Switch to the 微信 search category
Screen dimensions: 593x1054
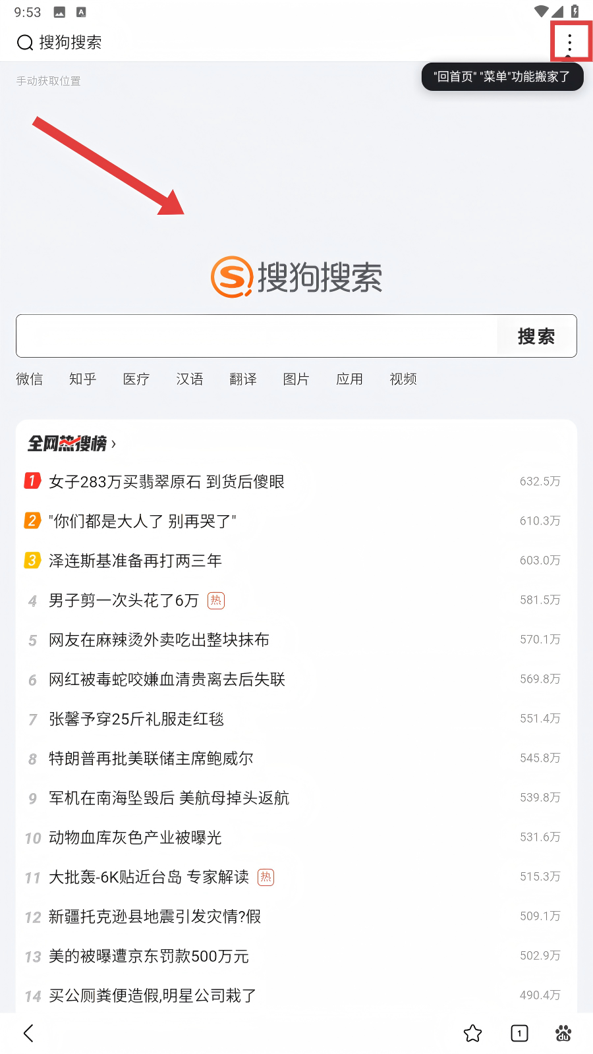tap(30, 379)
